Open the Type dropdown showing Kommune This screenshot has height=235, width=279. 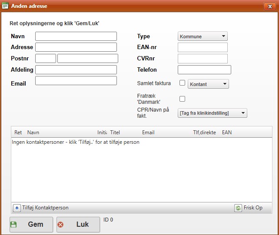point(203,36)
